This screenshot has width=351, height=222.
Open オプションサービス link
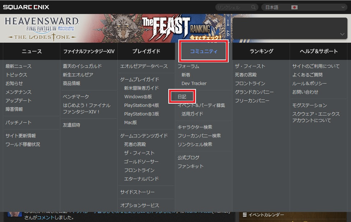pyautogui.click(x=140, y=205)
